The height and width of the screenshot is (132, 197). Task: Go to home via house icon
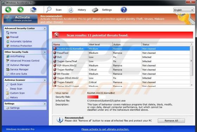pyautogui.click(x=33, y=9)
